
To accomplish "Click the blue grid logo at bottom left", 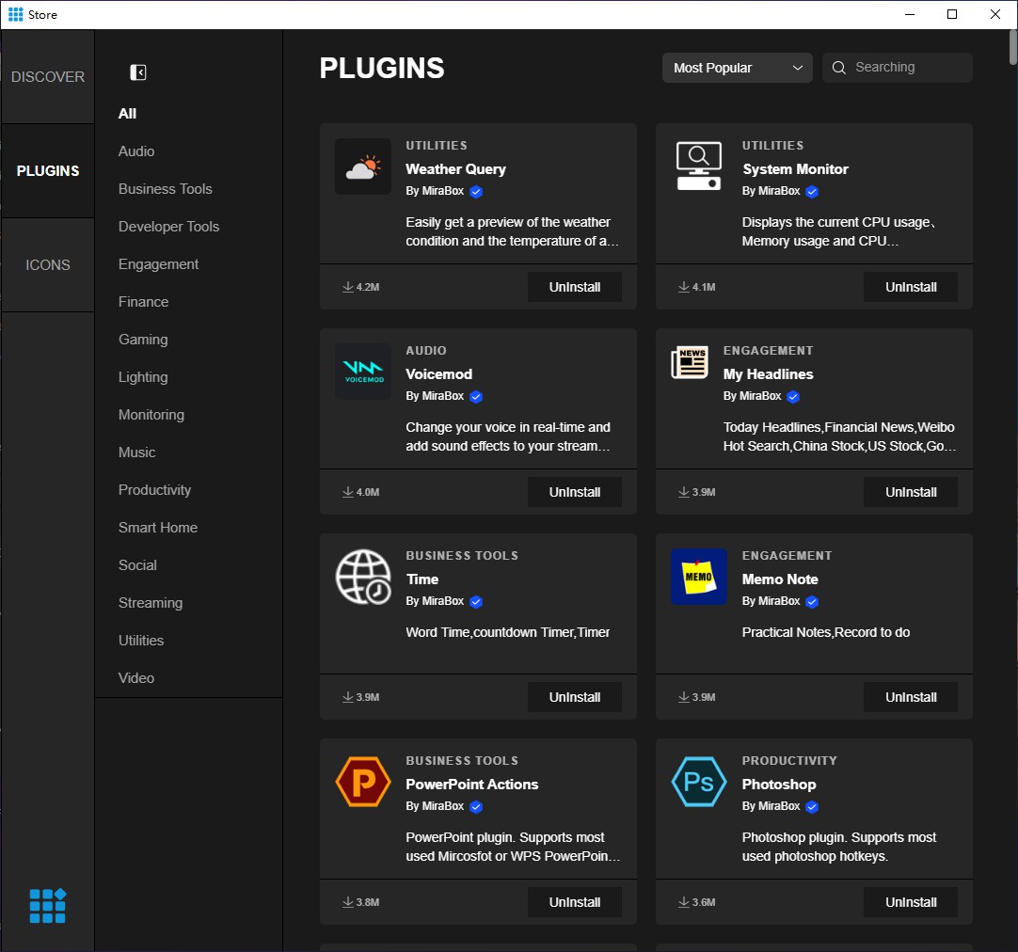I will point(47,906).
